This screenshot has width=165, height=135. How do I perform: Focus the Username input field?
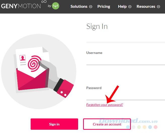coord(126,60)
